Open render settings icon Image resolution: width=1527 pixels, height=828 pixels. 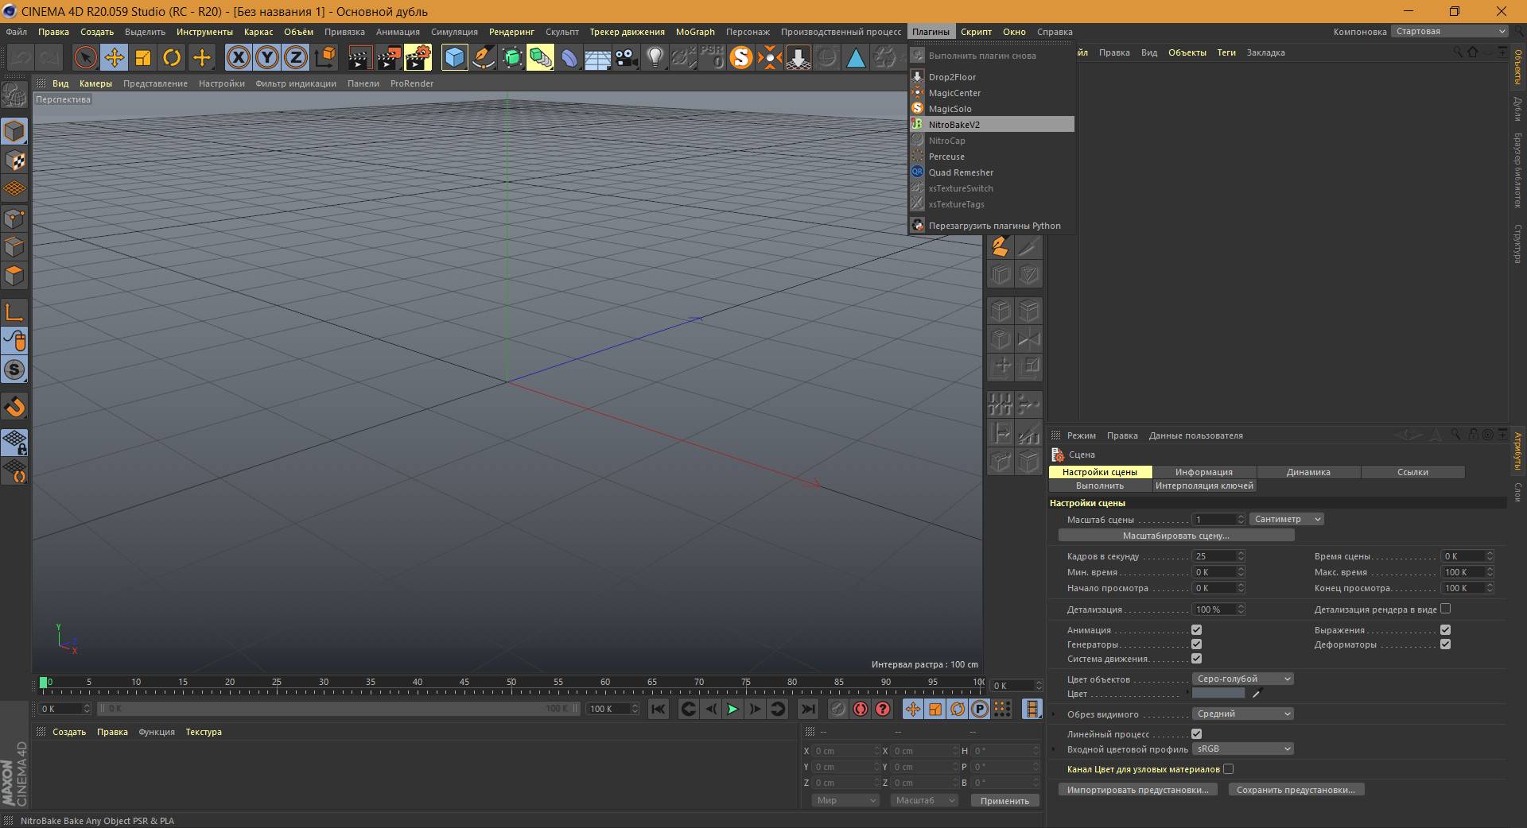pyautogui.click(x=418, y=57)
